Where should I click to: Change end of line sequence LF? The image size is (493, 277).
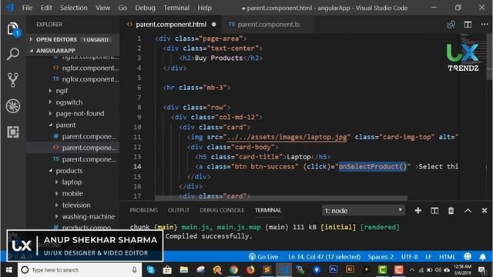coord(428,257)
